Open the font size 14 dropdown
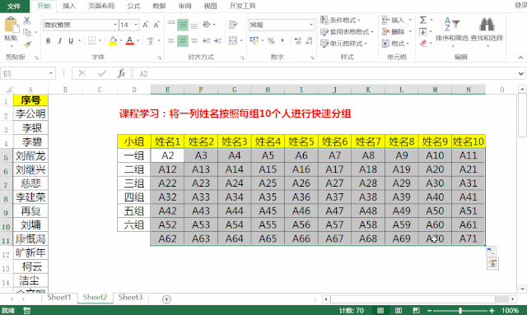The width and height of the screenshot is (527, 315). 136,25
